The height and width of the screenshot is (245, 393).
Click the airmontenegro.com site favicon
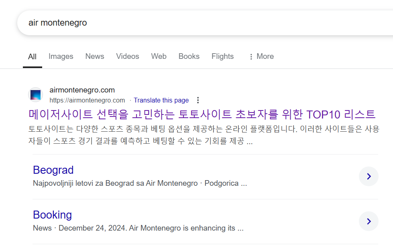(35, 95)
